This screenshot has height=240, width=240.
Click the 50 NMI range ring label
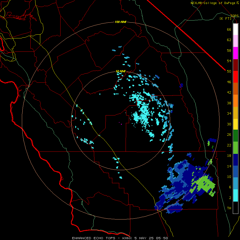pyautogui.click(x=121, y=71)
